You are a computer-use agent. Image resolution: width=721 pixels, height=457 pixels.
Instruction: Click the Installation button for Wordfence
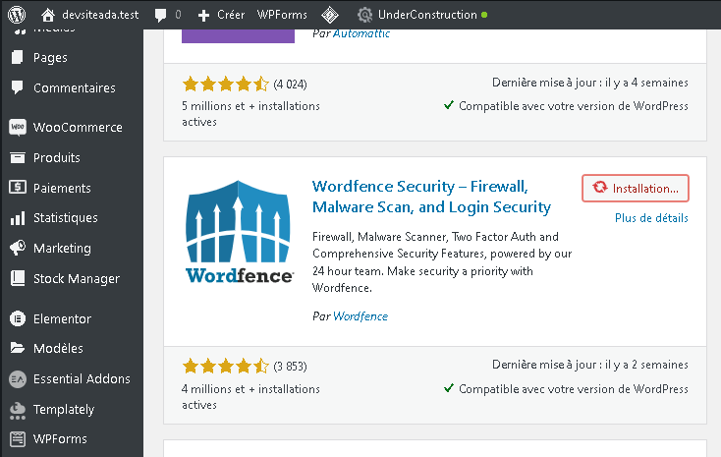coord(636,189)
